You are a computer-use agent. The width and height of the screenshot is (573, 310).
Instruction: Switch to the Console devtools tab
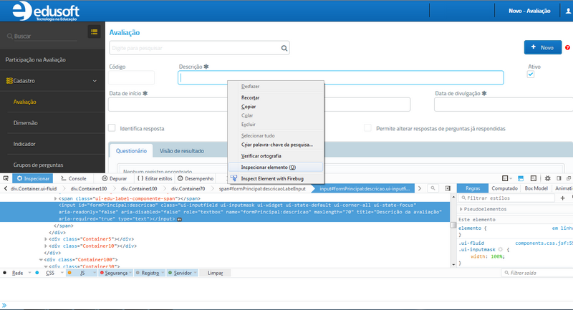click(74, 178)
